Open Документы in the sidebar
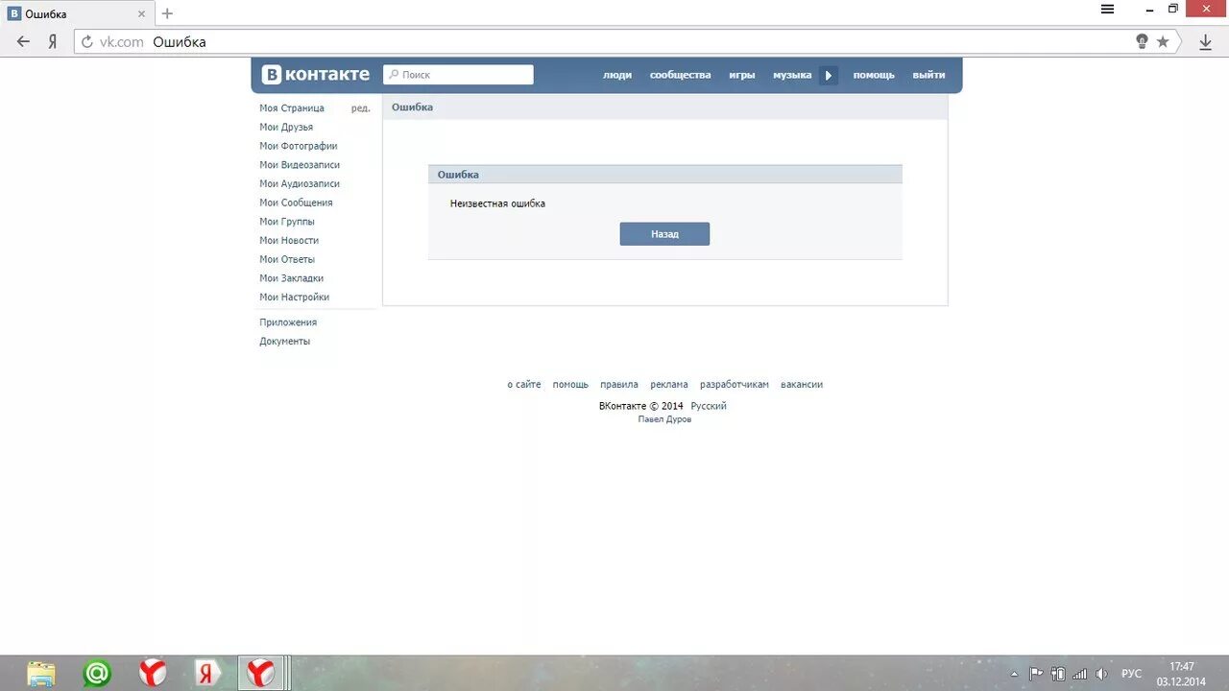Image resolution: width=1229 pixels, height=691 pixels. [x=285, y=342]
